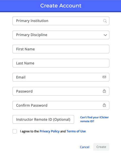This screenshot has height=157, width=121.
Task: Select the Instructor Remote ID (Optional) field
Action: [x=43, y=119]
